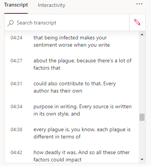Select line 'that being infected makes your'

[70, 38]
